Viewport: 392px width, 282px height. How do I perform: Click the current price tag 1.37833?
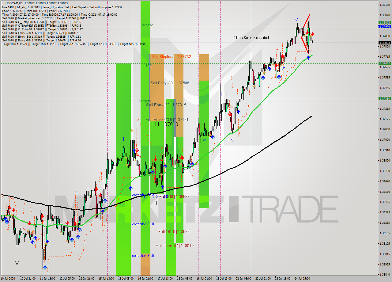[x=385, y=43]
